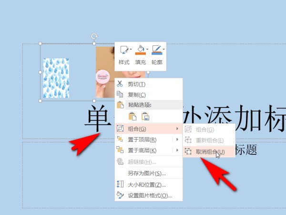This screenshot has height=215, width=286.
Task: Click the rotation handle above the group
Action: [x=94, y=36]
